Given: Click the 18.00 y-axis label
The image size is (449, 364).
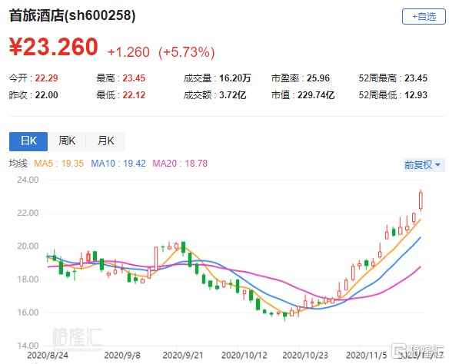Looking at the screenshot, I should tap(28, 280).
